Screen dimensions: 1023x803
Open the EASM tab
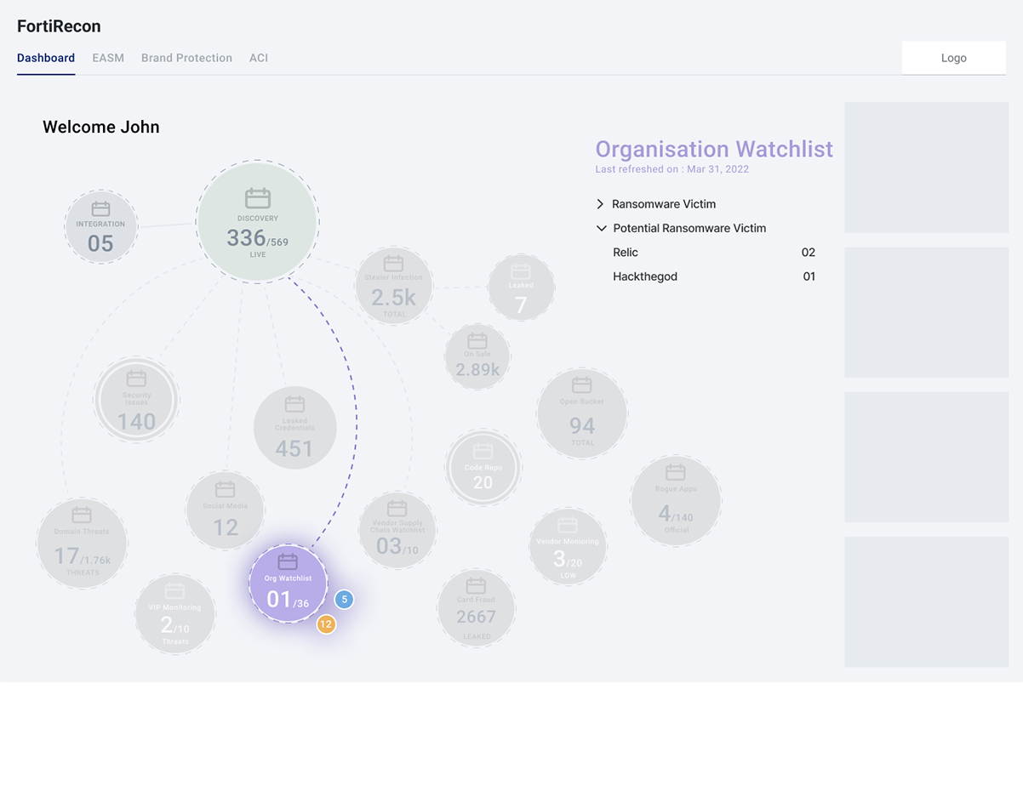coord(108,58)
